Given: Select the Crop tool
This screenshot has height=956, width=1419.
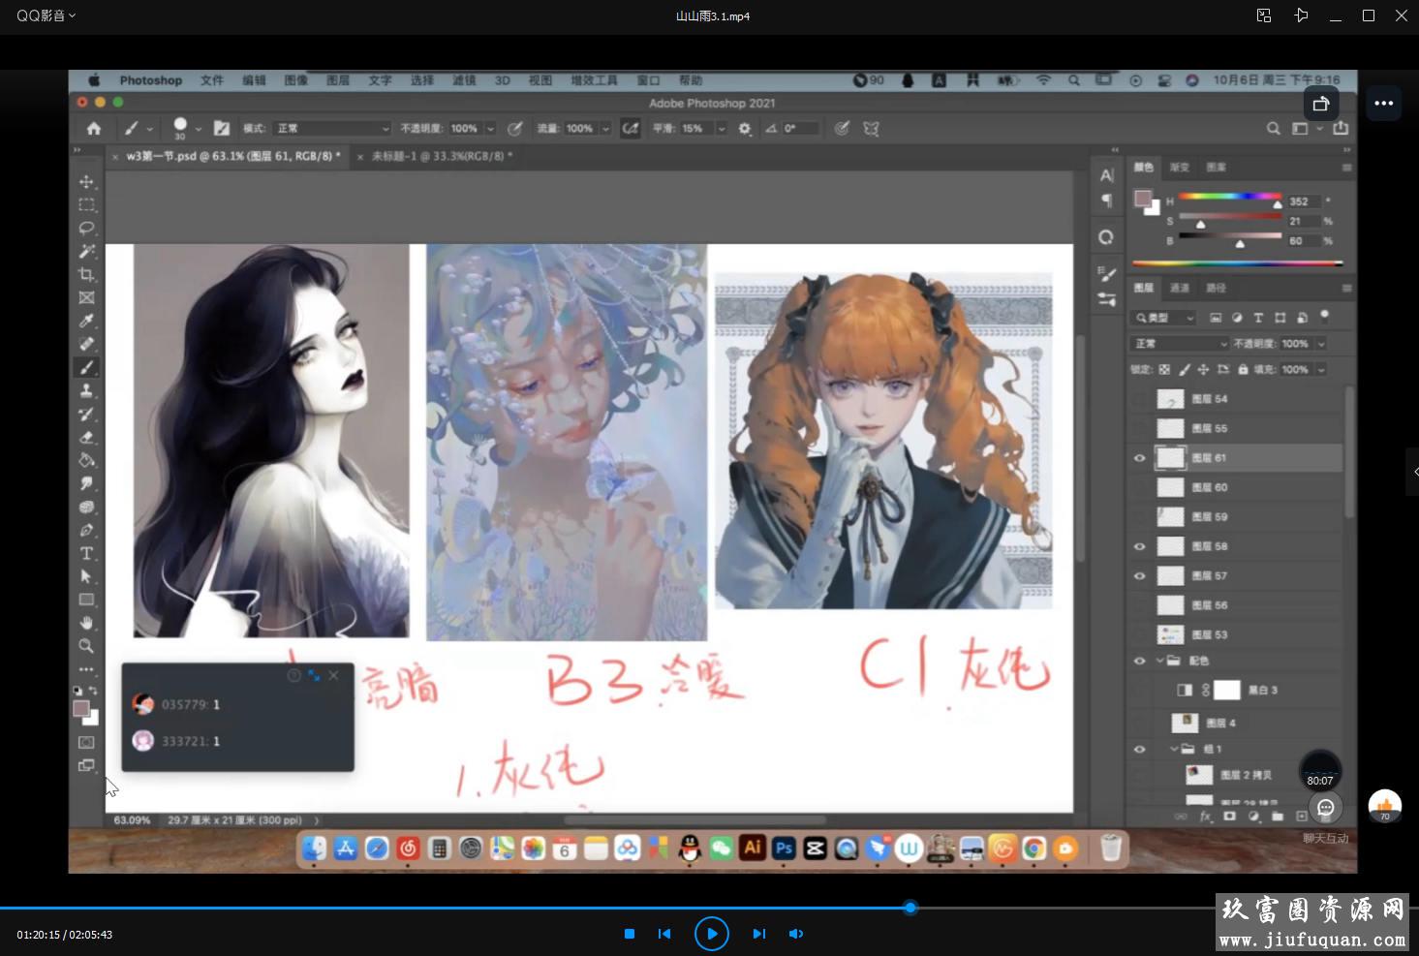Looking at the screenshot, I should [87, 275].
